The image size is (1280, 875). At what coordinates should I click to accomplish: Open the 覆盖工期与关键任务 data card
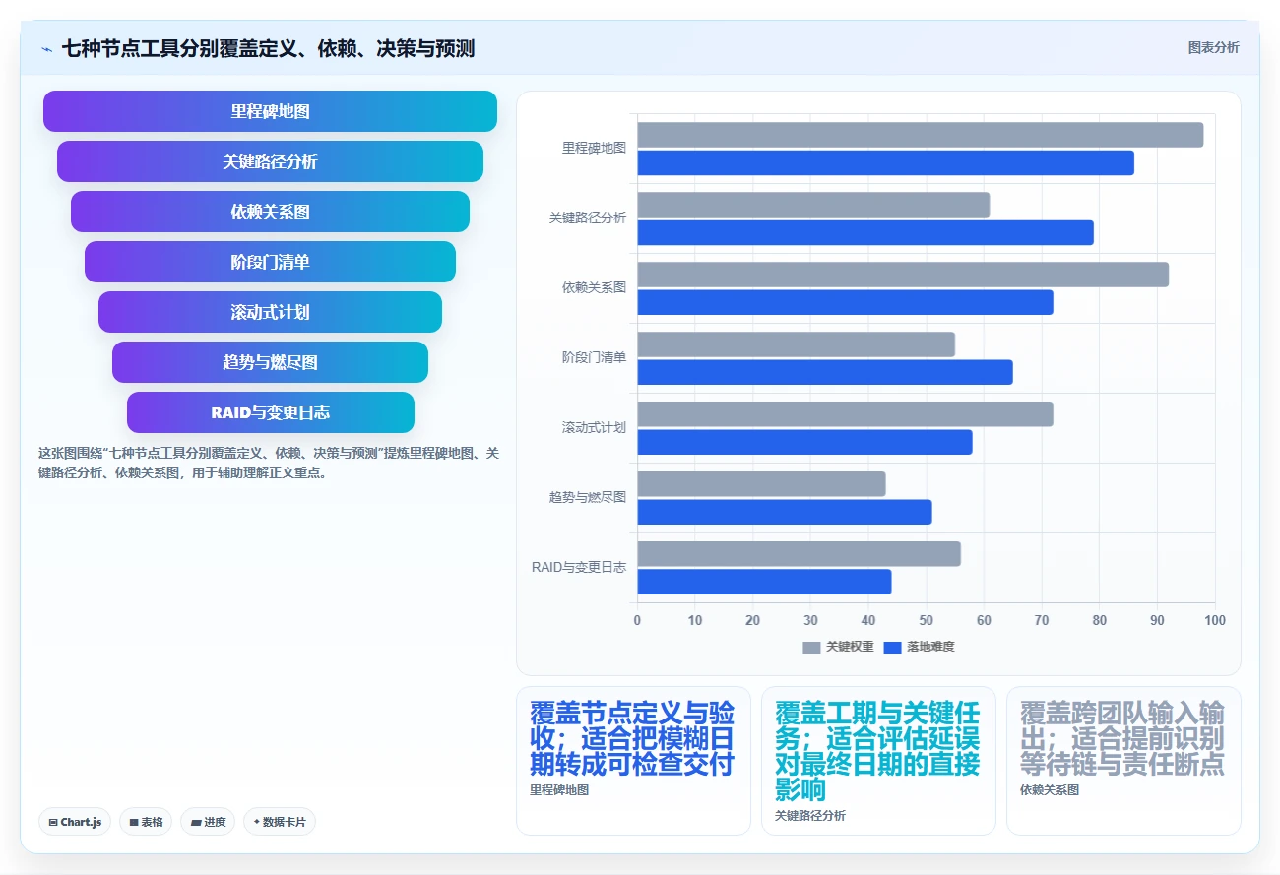878,761
